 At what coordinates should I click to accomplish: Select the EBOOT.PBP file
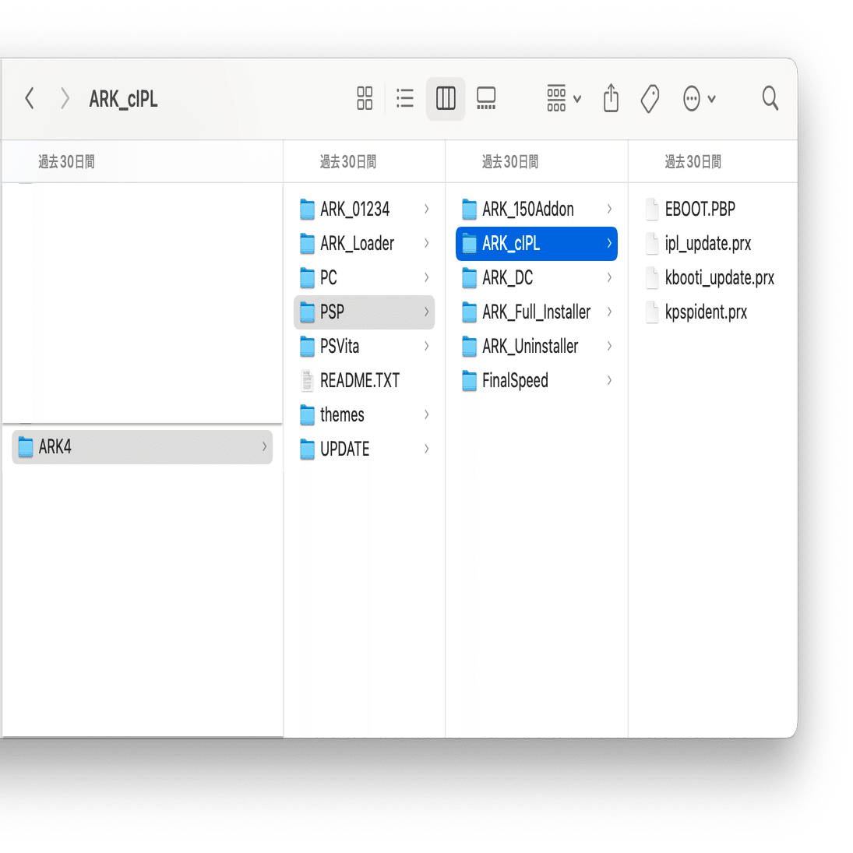tap(713, 209)
